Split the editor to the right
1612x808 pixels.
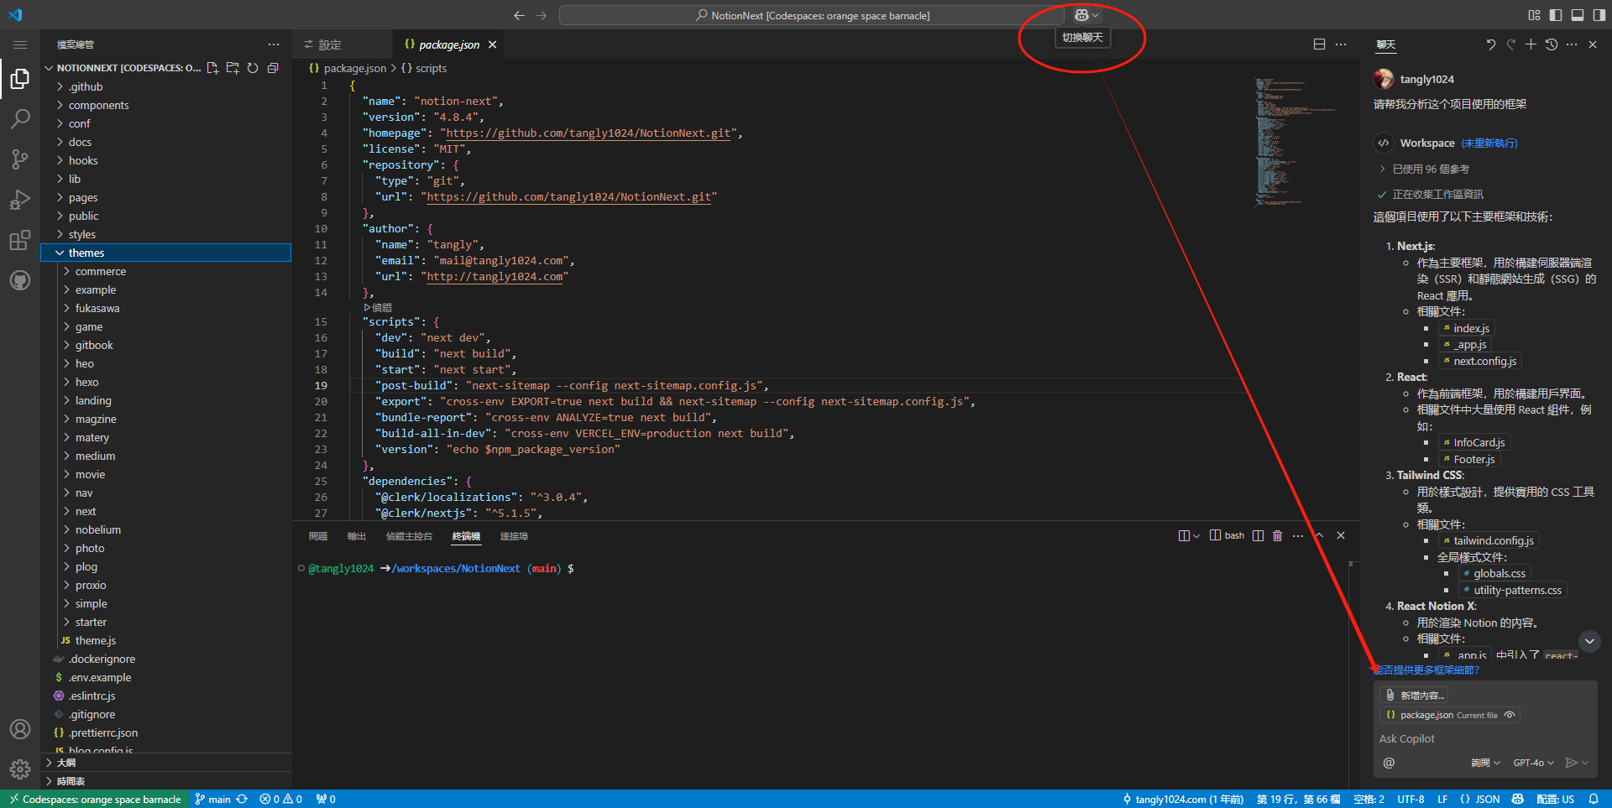click(1319, 44)
